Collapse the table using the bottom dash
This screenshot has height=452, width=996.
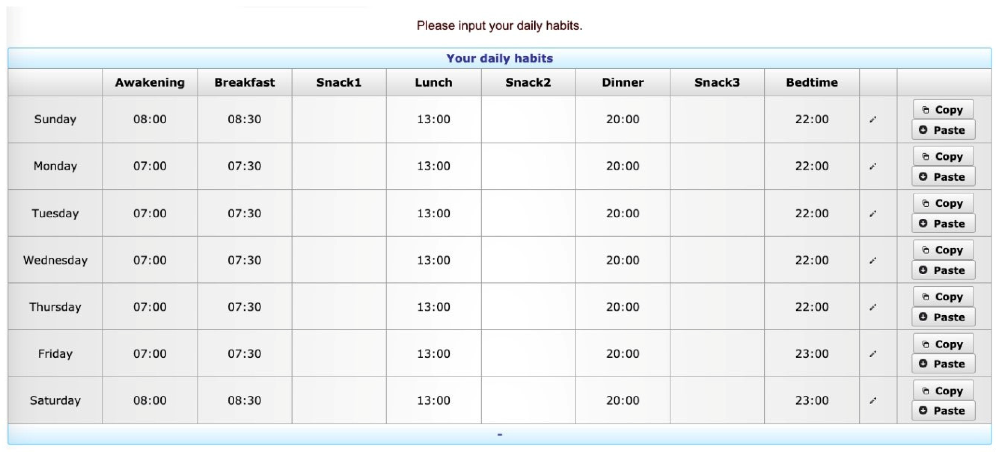pyautogui.click(x=500, y=435)
